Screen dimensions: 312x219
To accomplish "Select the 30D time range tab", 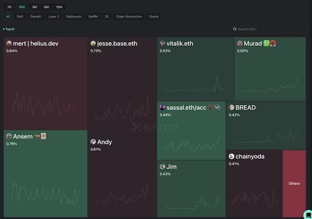I will pos(22,7).
